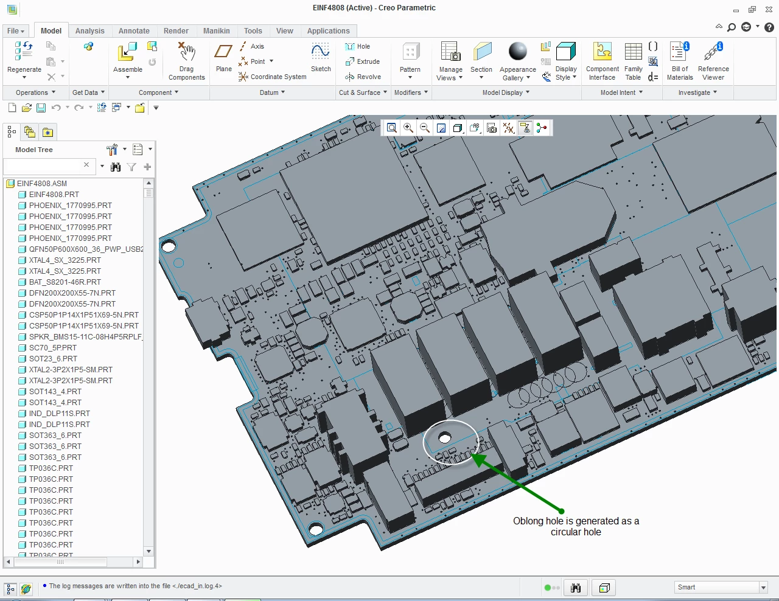Click the Open file folder icon
779x601 pixels.
click(x=26, y=108)
